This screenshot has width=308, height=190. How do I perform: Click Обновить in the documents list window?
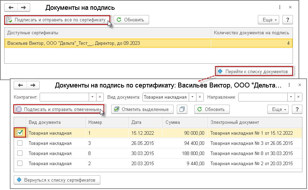pyautogui.click(x=212, y=109)
